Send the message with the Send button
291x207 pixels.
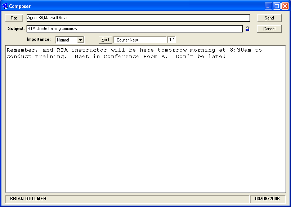pyautogui.click(x=269, y=18)
